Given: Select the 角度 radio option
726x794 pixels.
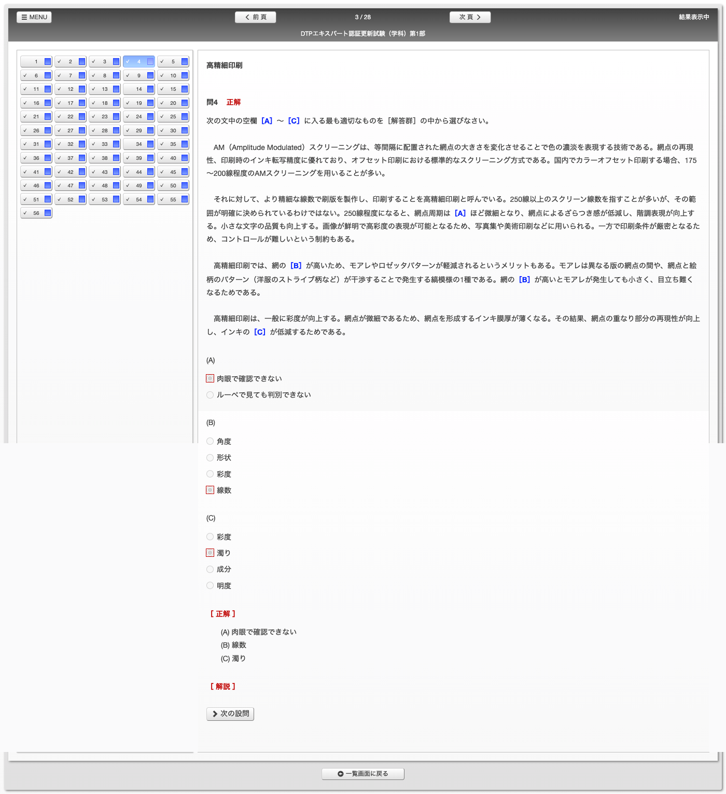Looking at the screenshot, I should click(x=210, y=441).
